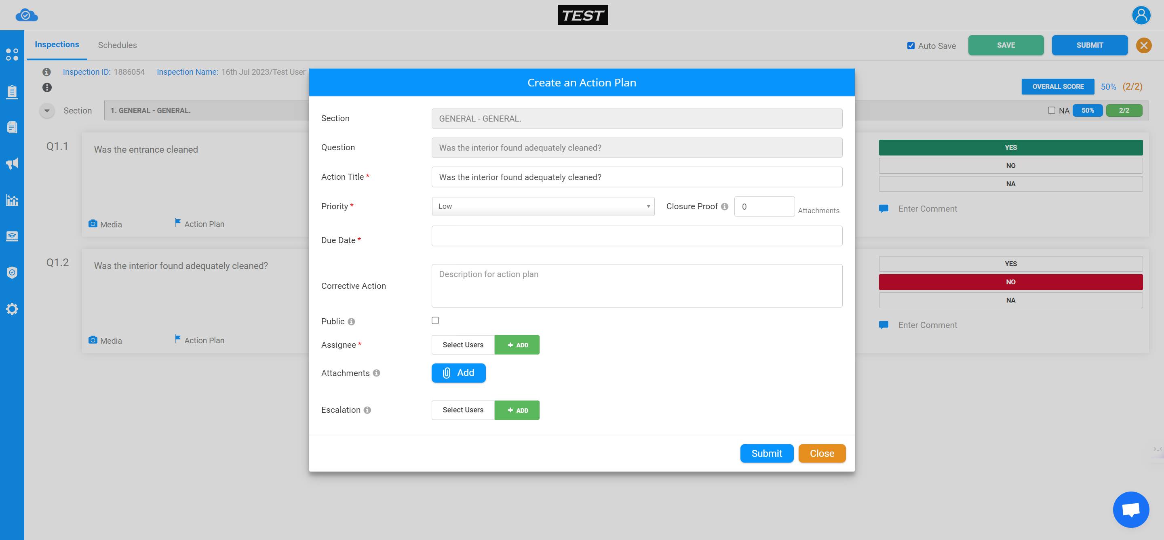Collapse the GENERAL - GENERAL section
Screen dimensions: 1164x540
pyautogui.click(x=46, y=111)
